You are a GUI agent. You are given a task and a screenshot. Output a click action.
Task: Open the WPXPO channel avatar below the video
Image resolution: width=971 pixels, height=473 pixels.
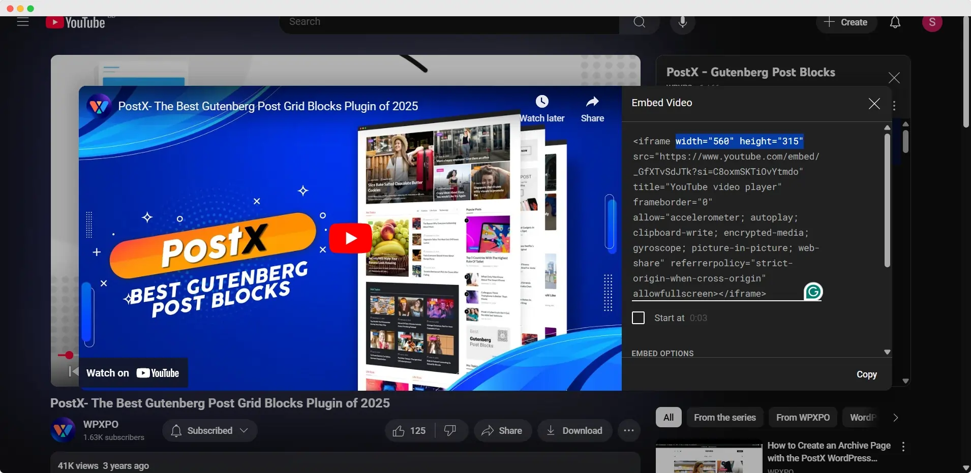click(63, 430)
